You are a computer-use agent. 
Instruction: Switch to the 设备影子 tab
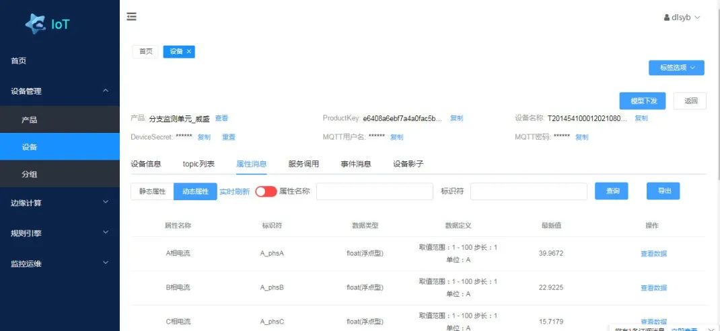pyautogui.click(x=408, y=164)
